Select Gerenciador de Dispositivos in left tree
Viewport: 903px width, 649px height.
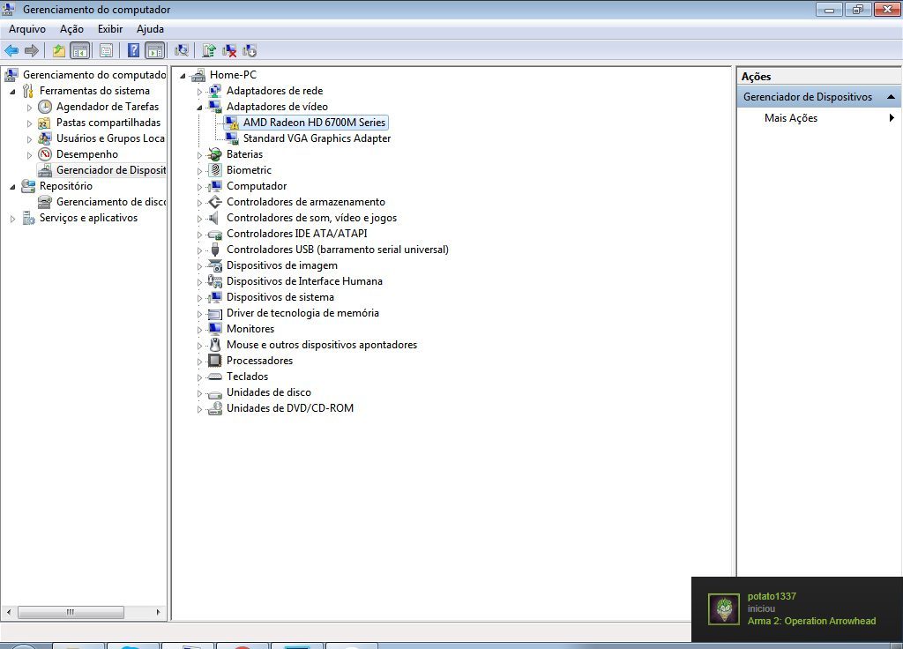[110, 170]
